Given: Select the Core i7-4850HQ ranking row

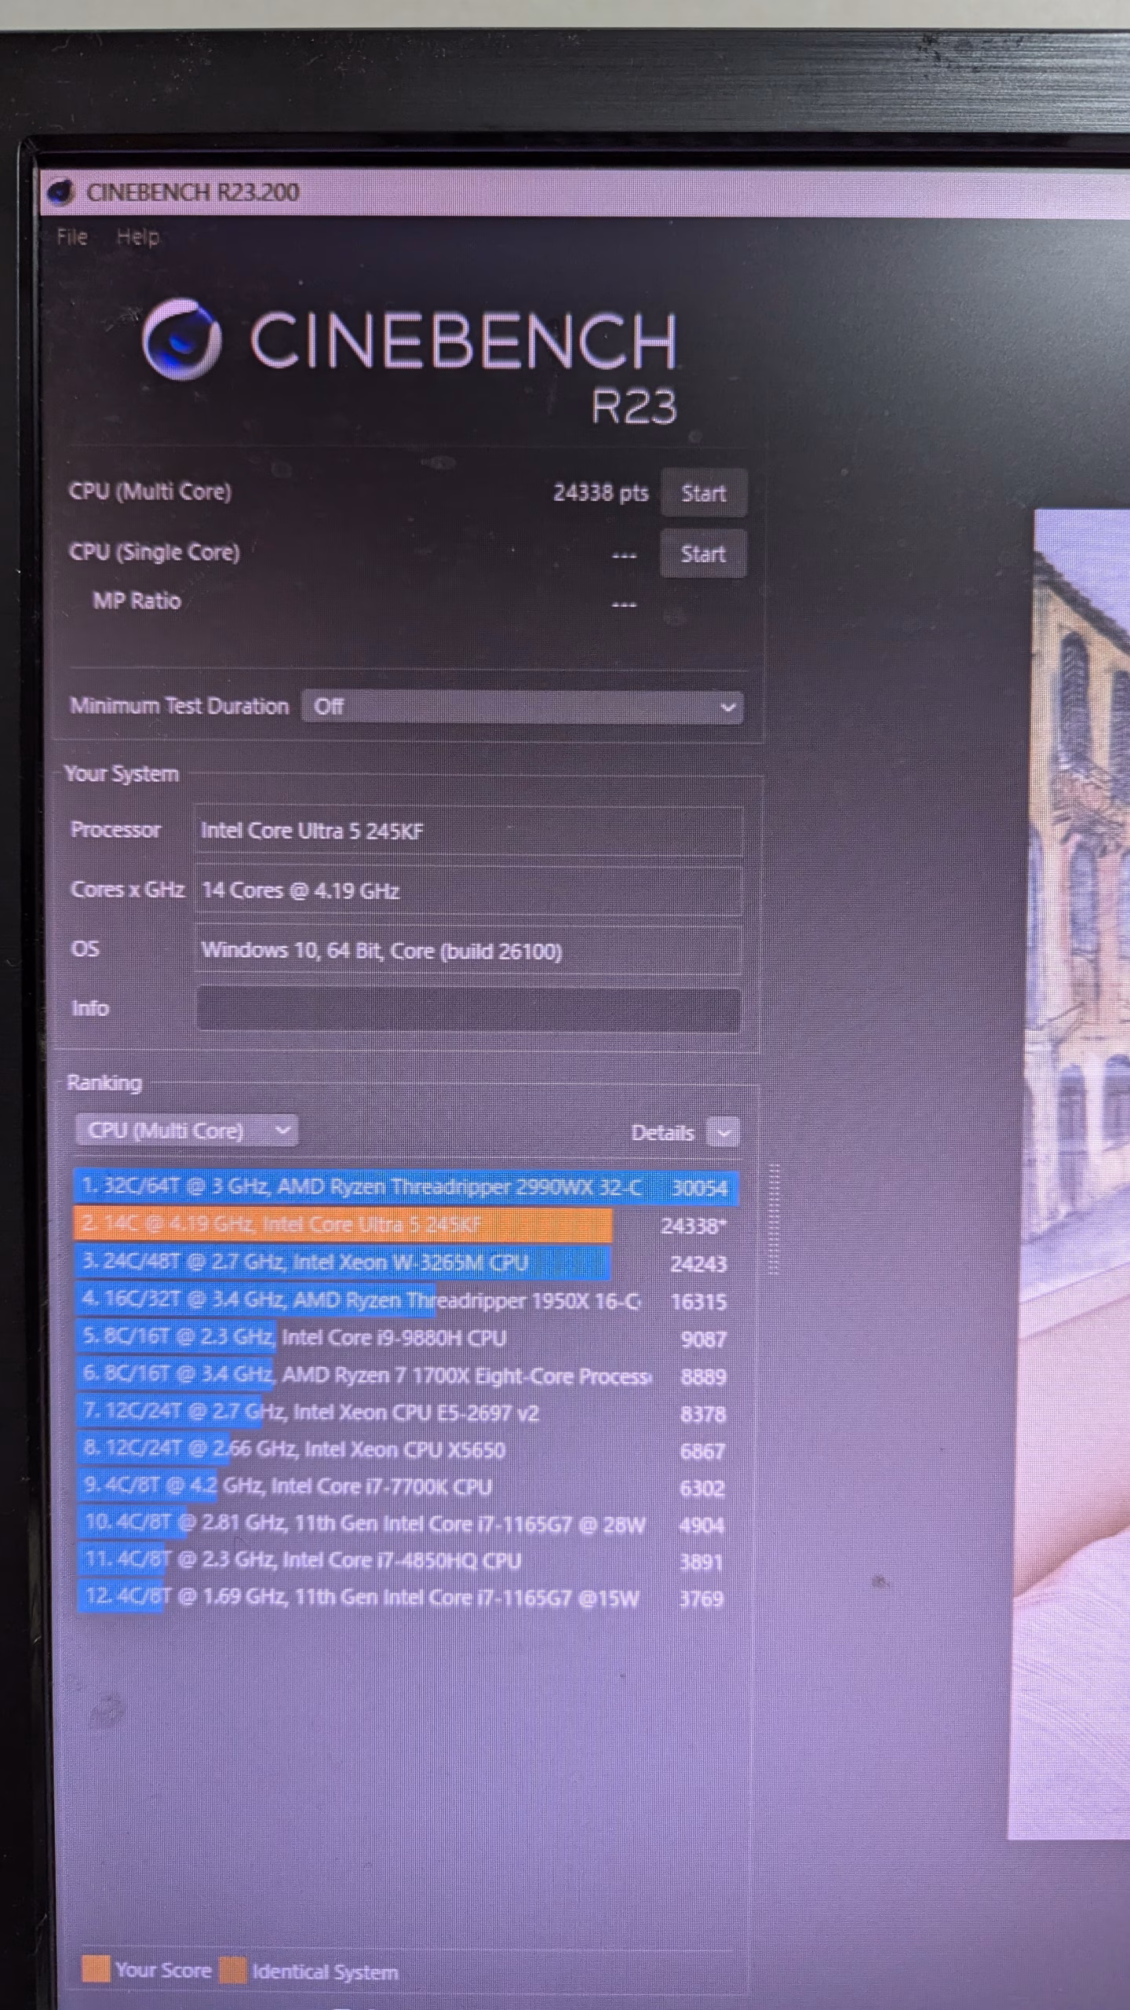Looking at the screenshot, I should pyautogui.click(x=406, y=1561).
